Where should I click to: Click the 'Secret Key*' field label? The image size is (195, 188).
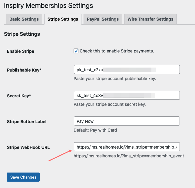coord(19,96)
